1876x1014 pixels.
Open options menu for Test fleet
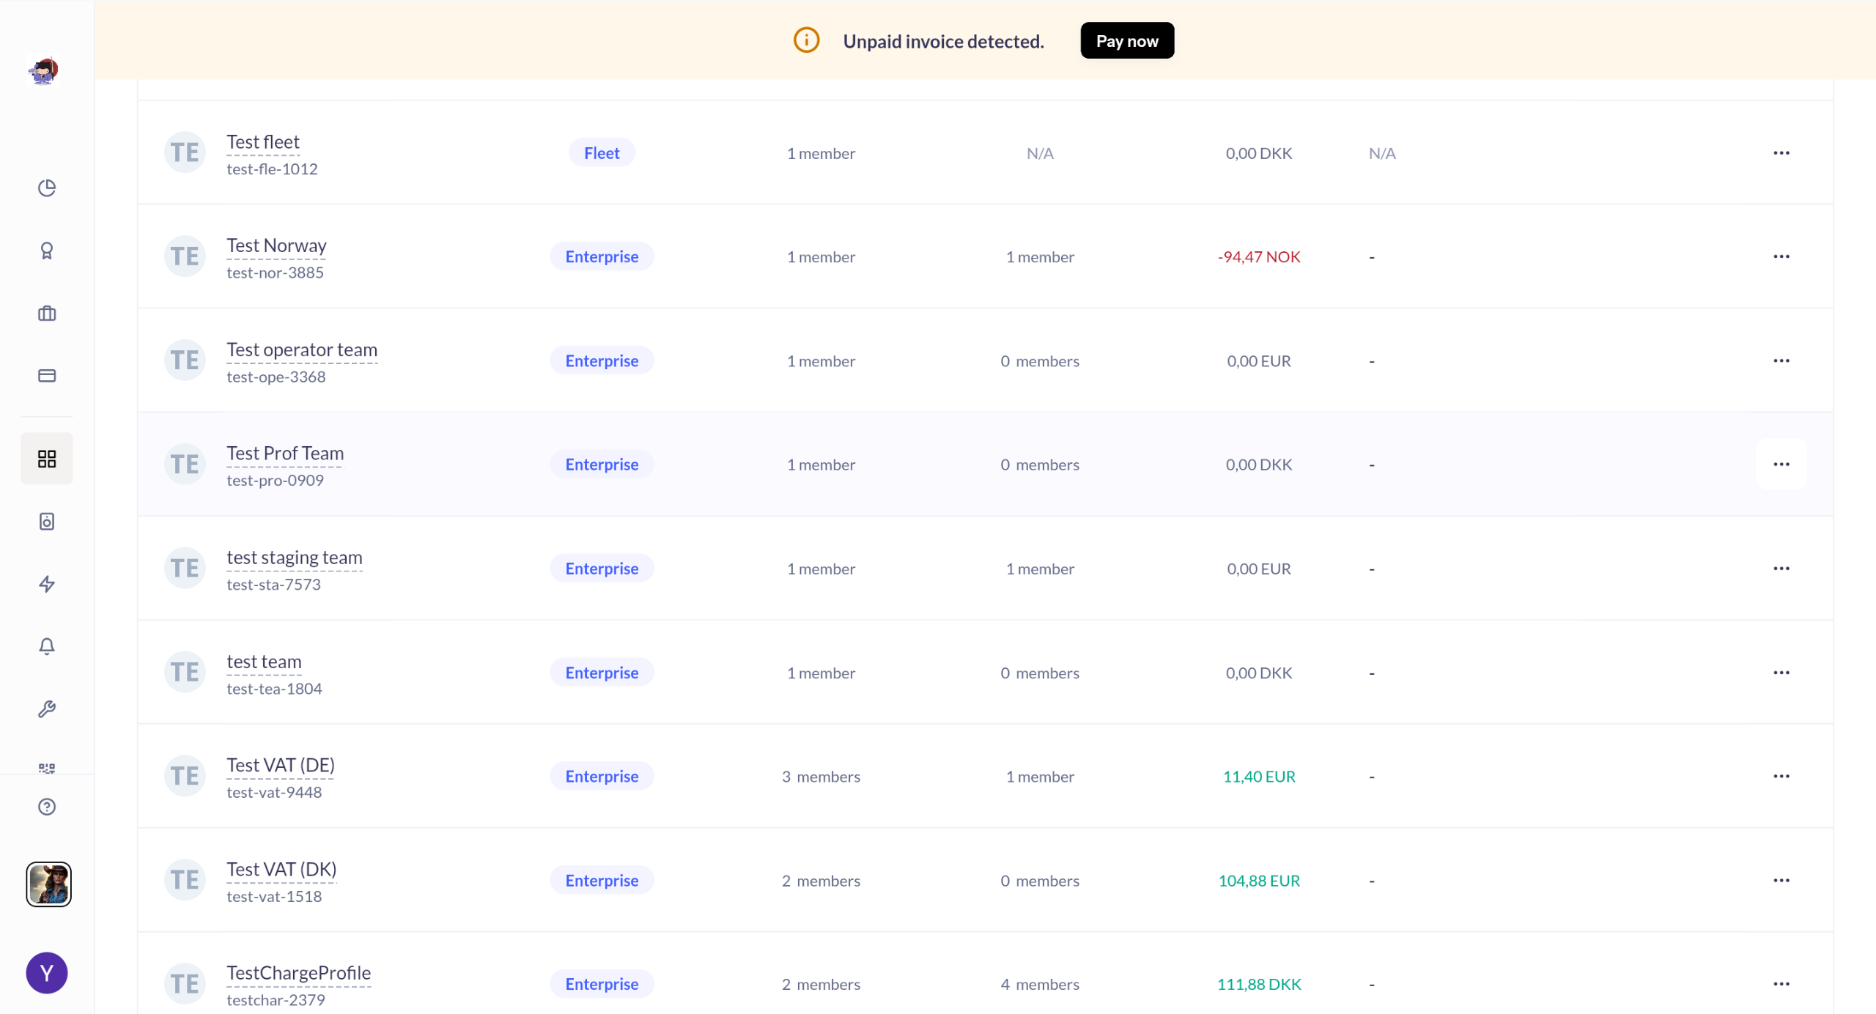click(x=1781, y=153)
